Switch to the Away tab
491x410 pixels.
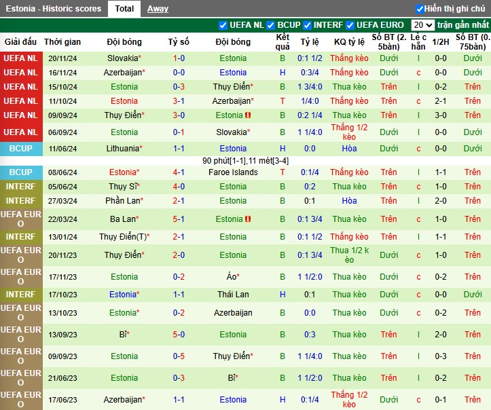click(158, 9)
